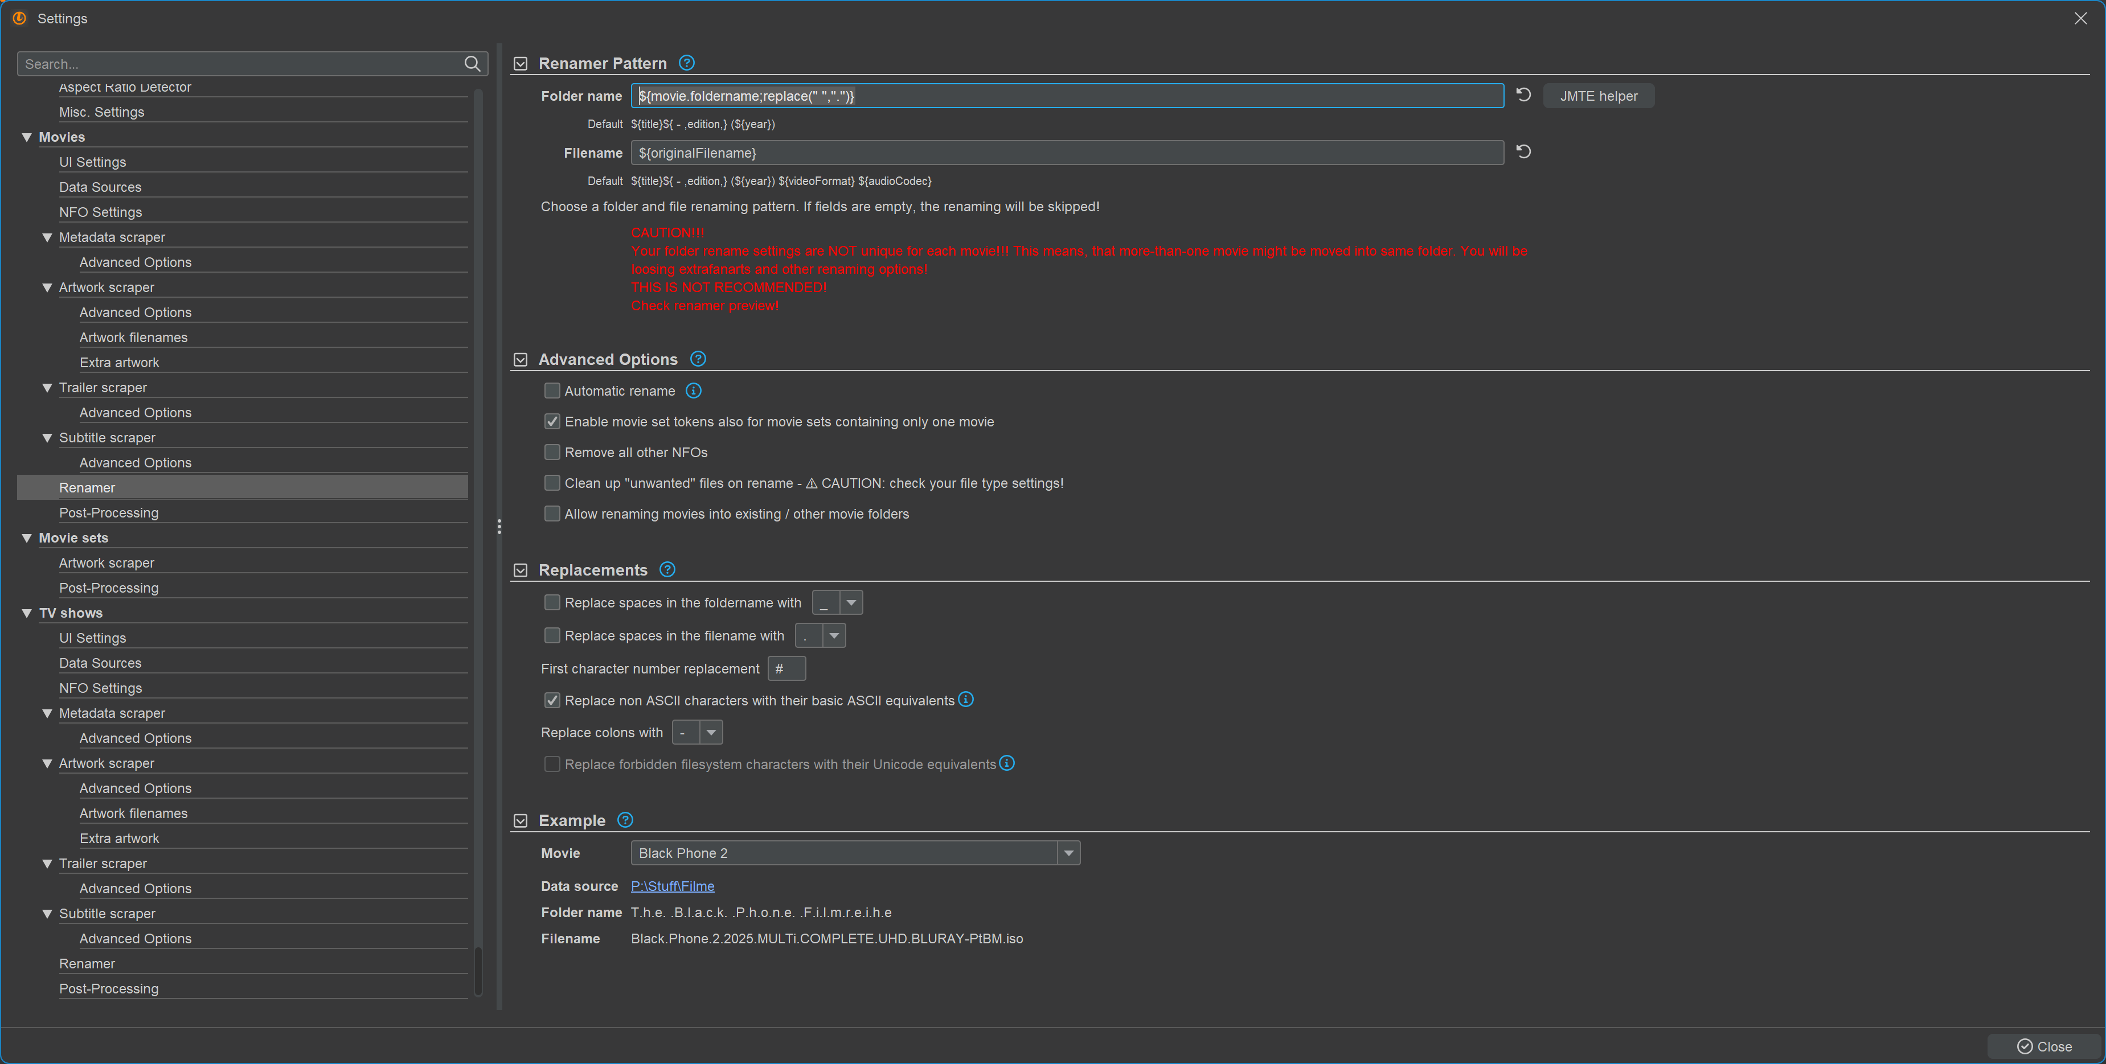This screenshot has height=1064, width=2106.
Task: Click the Filename pattern input field
Action: coord(1066,153)
